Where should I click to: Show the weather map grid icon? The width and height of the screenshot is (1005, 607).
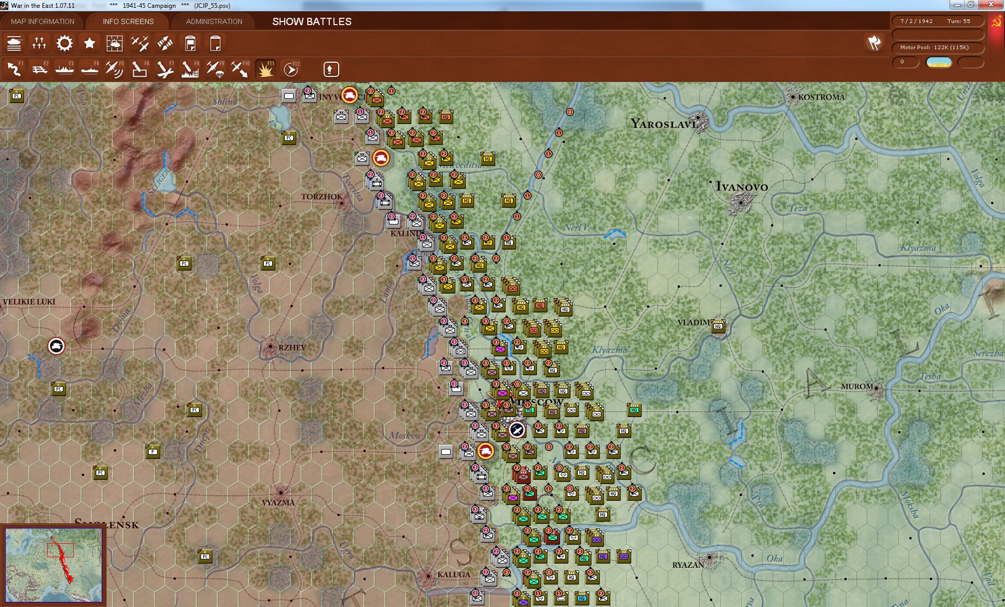114,43
